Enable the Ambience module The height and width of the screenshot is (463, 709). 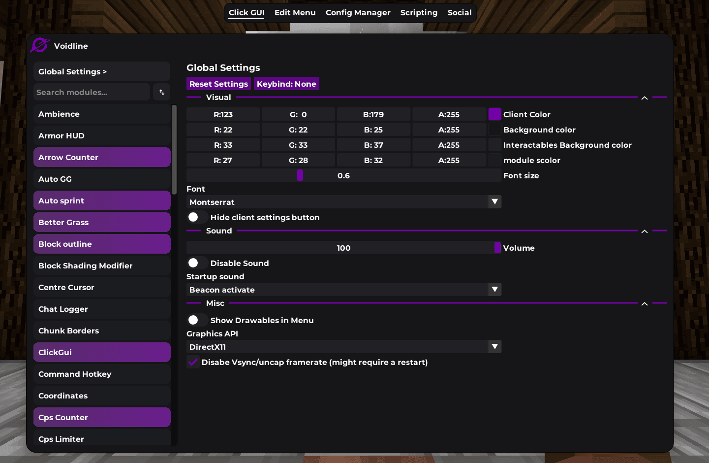pyautogui.click(x=102, y=114)
